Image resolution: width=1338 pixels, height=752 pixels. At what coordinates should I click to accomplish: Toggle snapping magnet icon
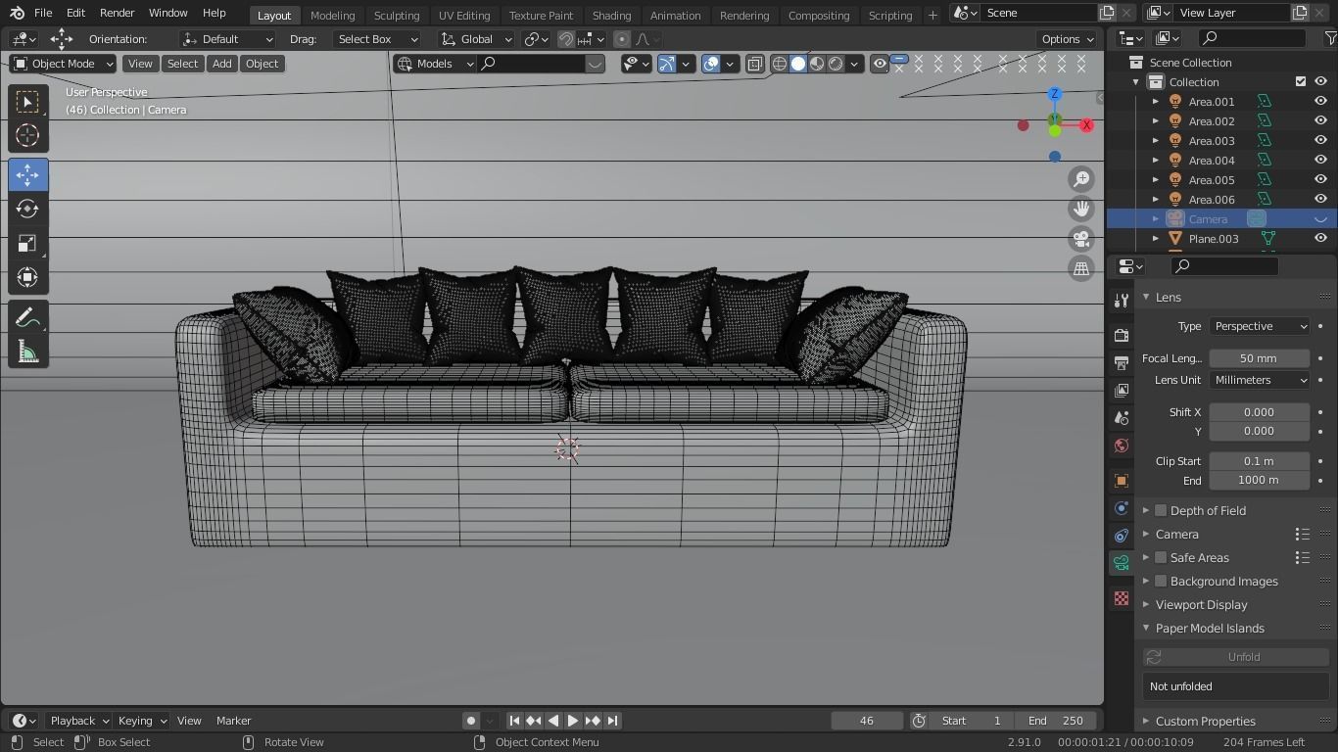pos(566,39)
